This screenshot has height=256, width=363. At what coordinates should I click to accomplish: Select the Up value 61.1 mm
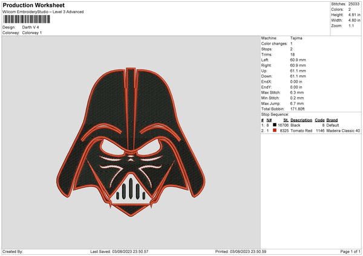tap(298, 71)
